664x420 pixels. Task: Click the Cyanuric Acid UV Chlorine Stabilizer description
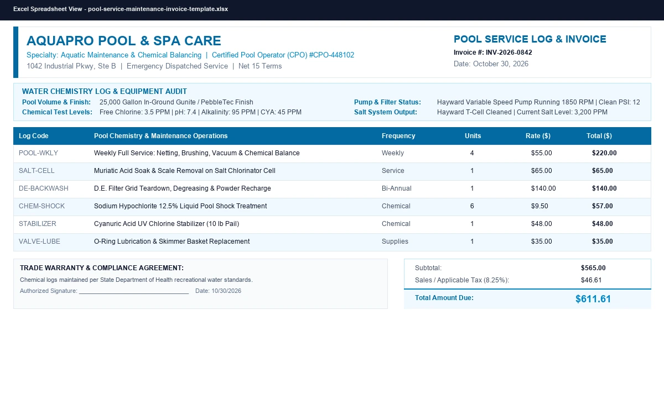pyautogui.click(x=167, y=224)
